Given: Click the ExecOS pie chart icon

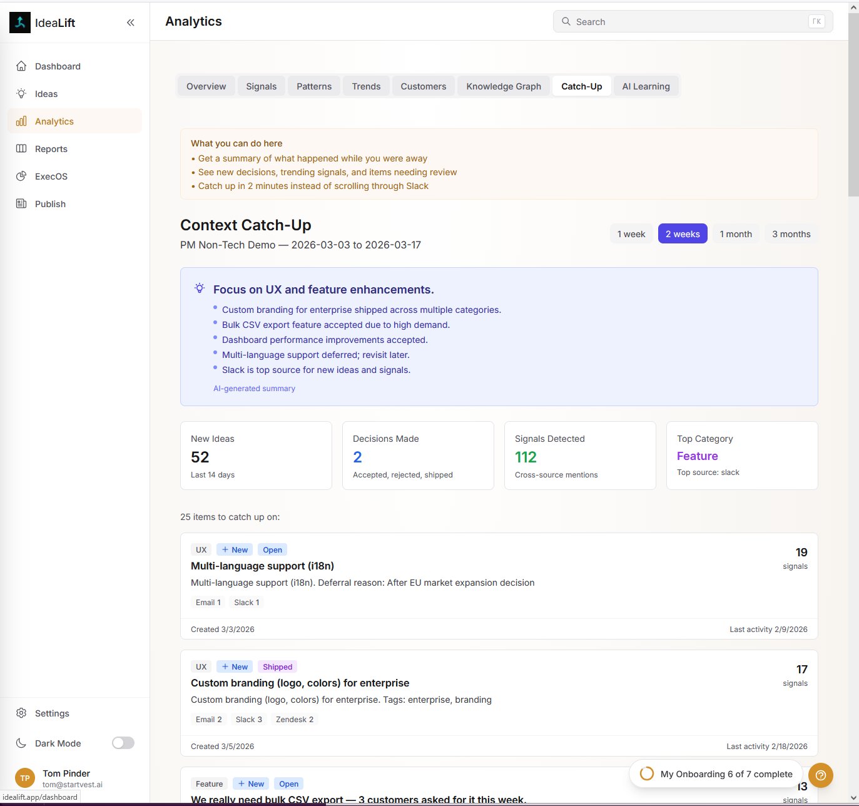Looking at the screenshot, I should point(21,176).
